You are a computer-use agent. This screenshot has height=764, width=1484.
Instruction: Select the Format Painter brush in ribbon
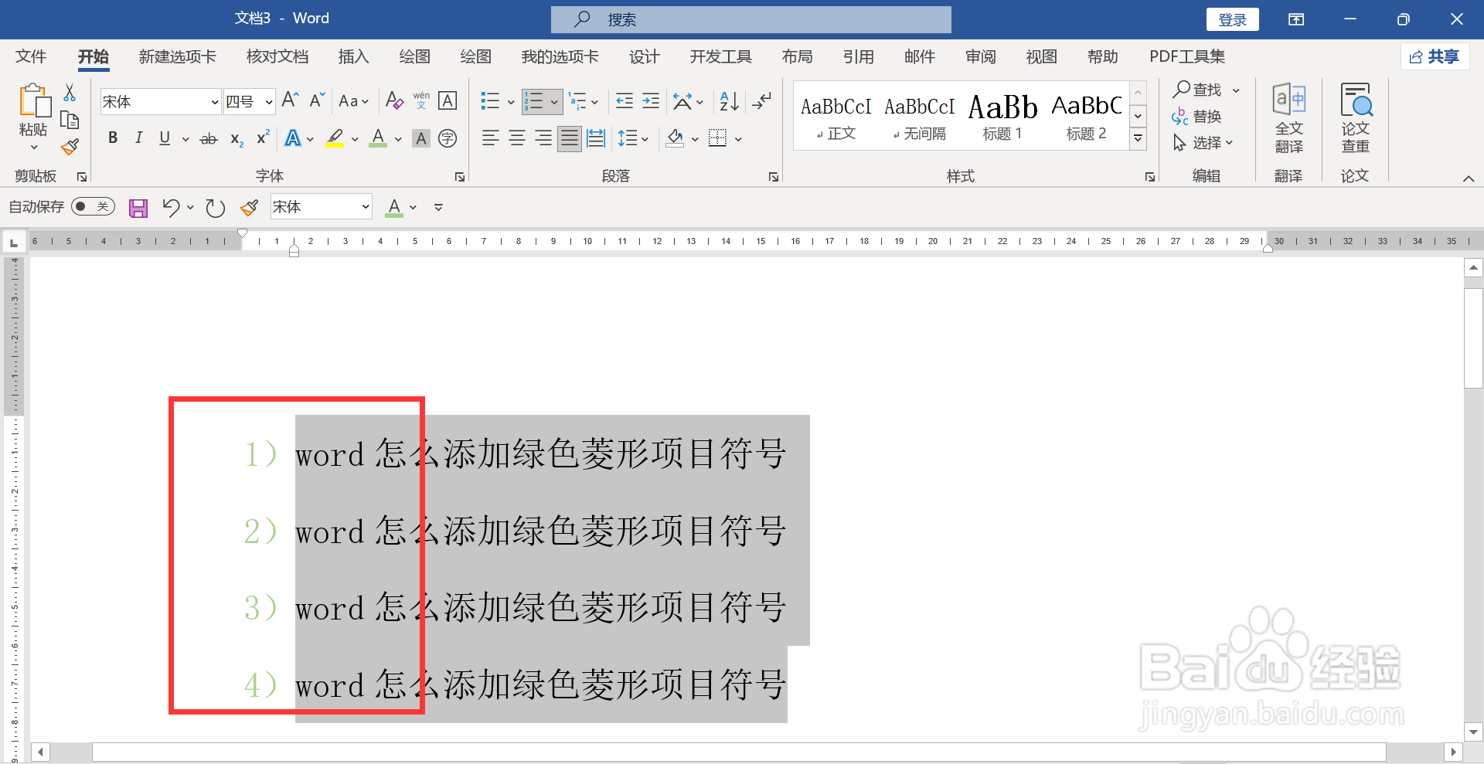point(70,146)
